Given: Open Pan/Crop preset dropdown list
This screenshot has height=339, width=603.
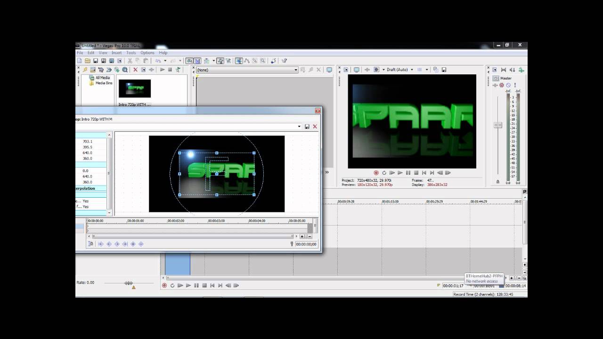Looking at the screenshot, I should 300,127.
